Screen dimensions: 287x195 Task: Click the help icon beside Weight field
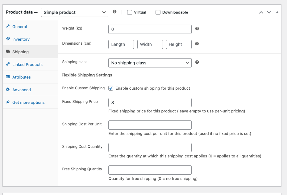197,29
